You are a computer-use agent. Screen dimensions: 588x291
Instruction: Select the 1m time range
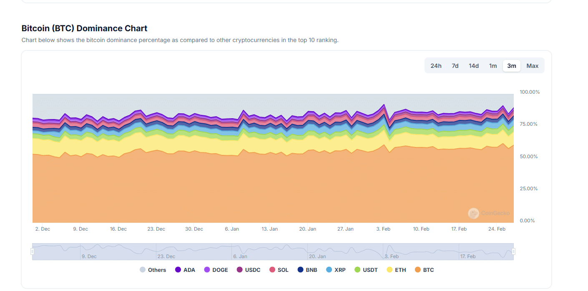493,66
